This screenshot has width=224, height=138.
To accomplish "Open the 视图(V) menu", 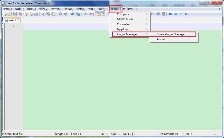I will (x=44, y=9).
